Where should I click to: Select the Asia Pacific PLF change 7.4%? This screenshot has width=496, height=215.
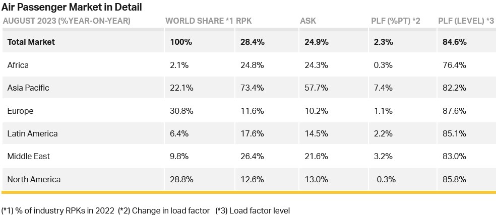pyautogui.click(x=383, y=88)
